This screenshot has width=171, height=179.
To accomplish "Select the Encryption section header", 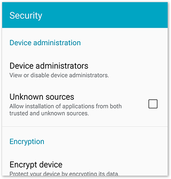I will pyautogui.click(x=27, y=142).
